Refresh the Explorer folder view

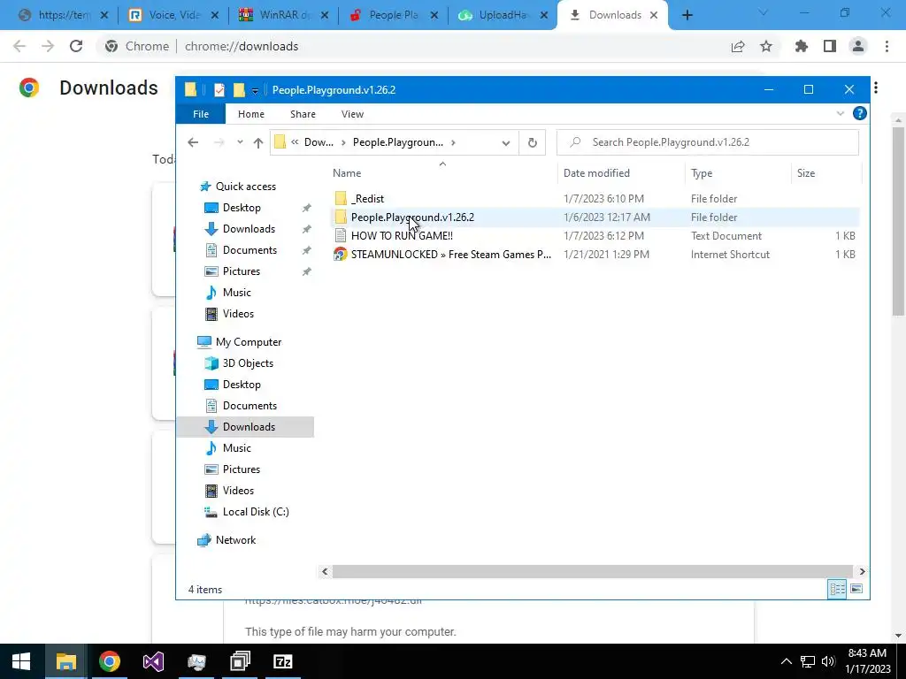532,142
